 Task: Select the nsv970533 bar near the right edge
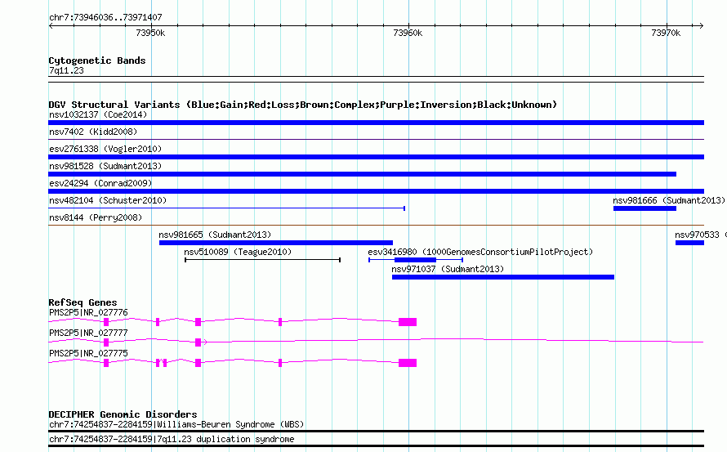click(x=690, y=243)
